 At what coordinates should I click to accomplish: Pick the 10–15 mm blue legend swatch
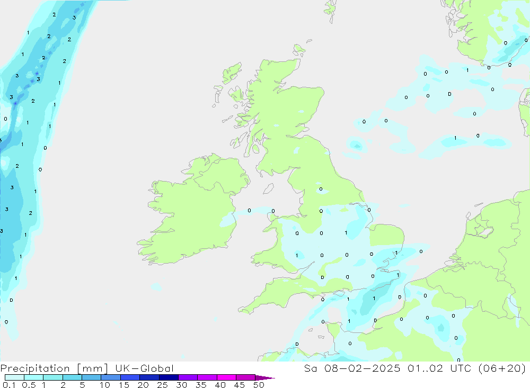pos(111,377)
